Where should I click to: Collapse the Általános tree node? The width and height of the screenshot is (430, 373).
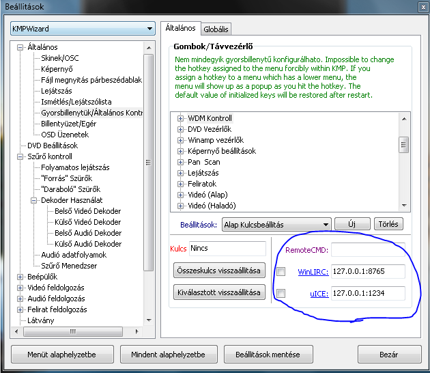[20, 47]
